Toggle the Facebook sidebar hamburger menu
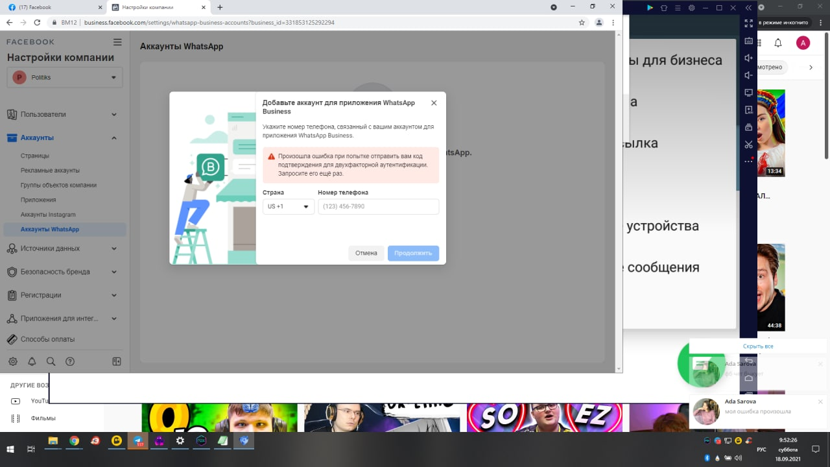Screen dimensions: 830x467 pos(117,42)
